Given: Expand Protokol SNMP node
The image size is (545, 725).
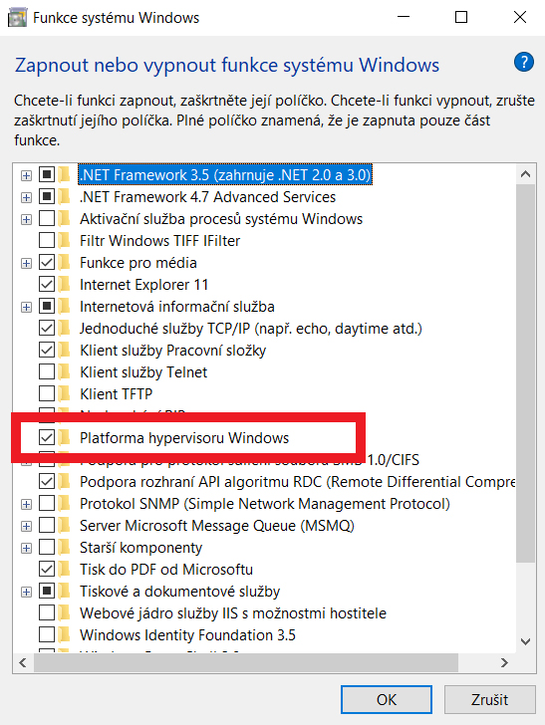Looking at the screenshot, I should tap(26, 505).
